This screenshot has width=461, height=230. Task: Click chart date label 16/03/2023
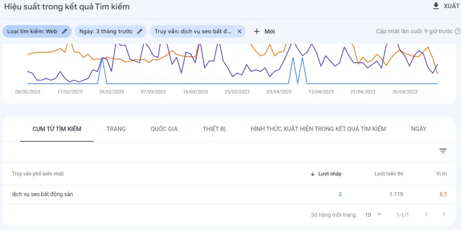click(195, 92)
